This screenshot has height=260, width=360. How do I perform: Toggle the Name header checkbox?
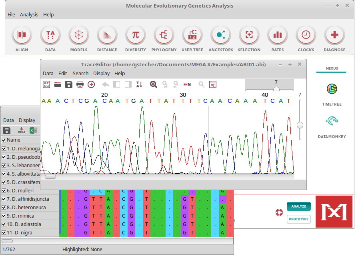coord(4,140)
